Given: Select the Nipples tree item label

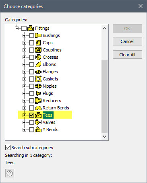Looking at the screenshot, I should (50, 86).
